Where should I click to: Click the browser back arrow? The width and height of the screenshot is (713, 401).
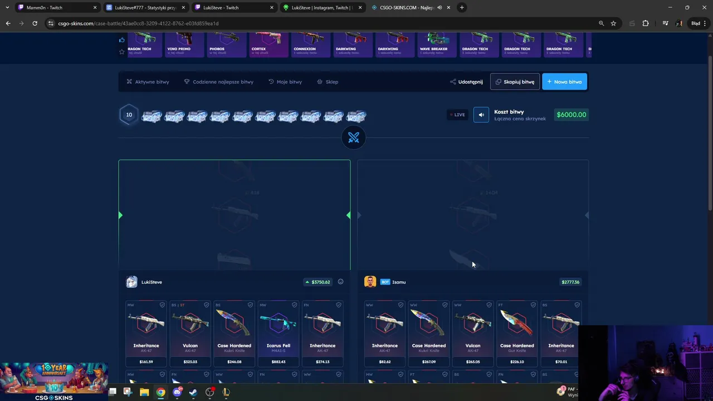(x=8, y=23)
